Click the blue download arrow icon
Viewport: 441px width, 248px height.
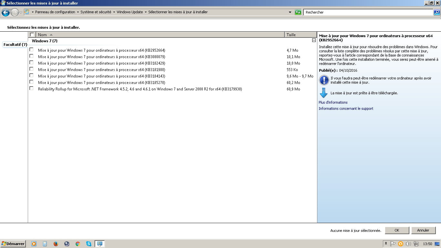[x=323, y=93]
